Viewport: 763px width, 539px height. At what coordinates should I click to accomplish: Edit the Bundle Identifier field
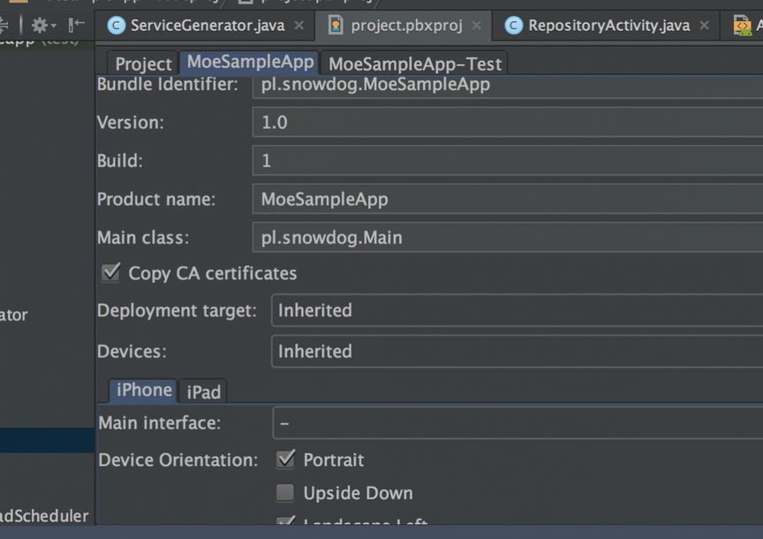[x=508, y=86]
